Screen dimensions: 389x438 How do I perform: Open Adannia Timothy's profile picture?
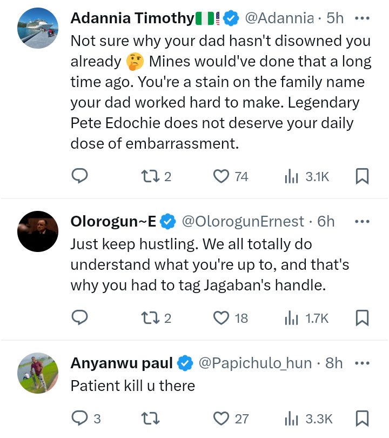click(x=38, y=29)
